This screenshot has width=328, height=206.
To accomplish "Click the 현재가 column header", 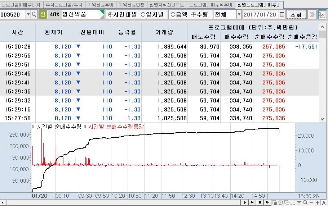I will (54, 32).
